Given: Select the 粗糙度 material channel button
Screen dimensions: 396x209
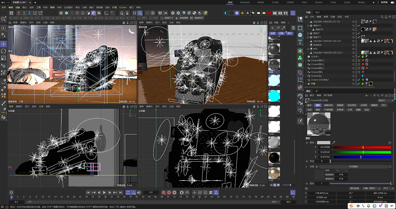Looking at the screenshot, I should 340,105.
